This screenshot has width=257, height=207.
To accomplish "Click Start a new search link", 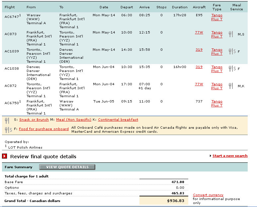I will [x=230, y=156].
